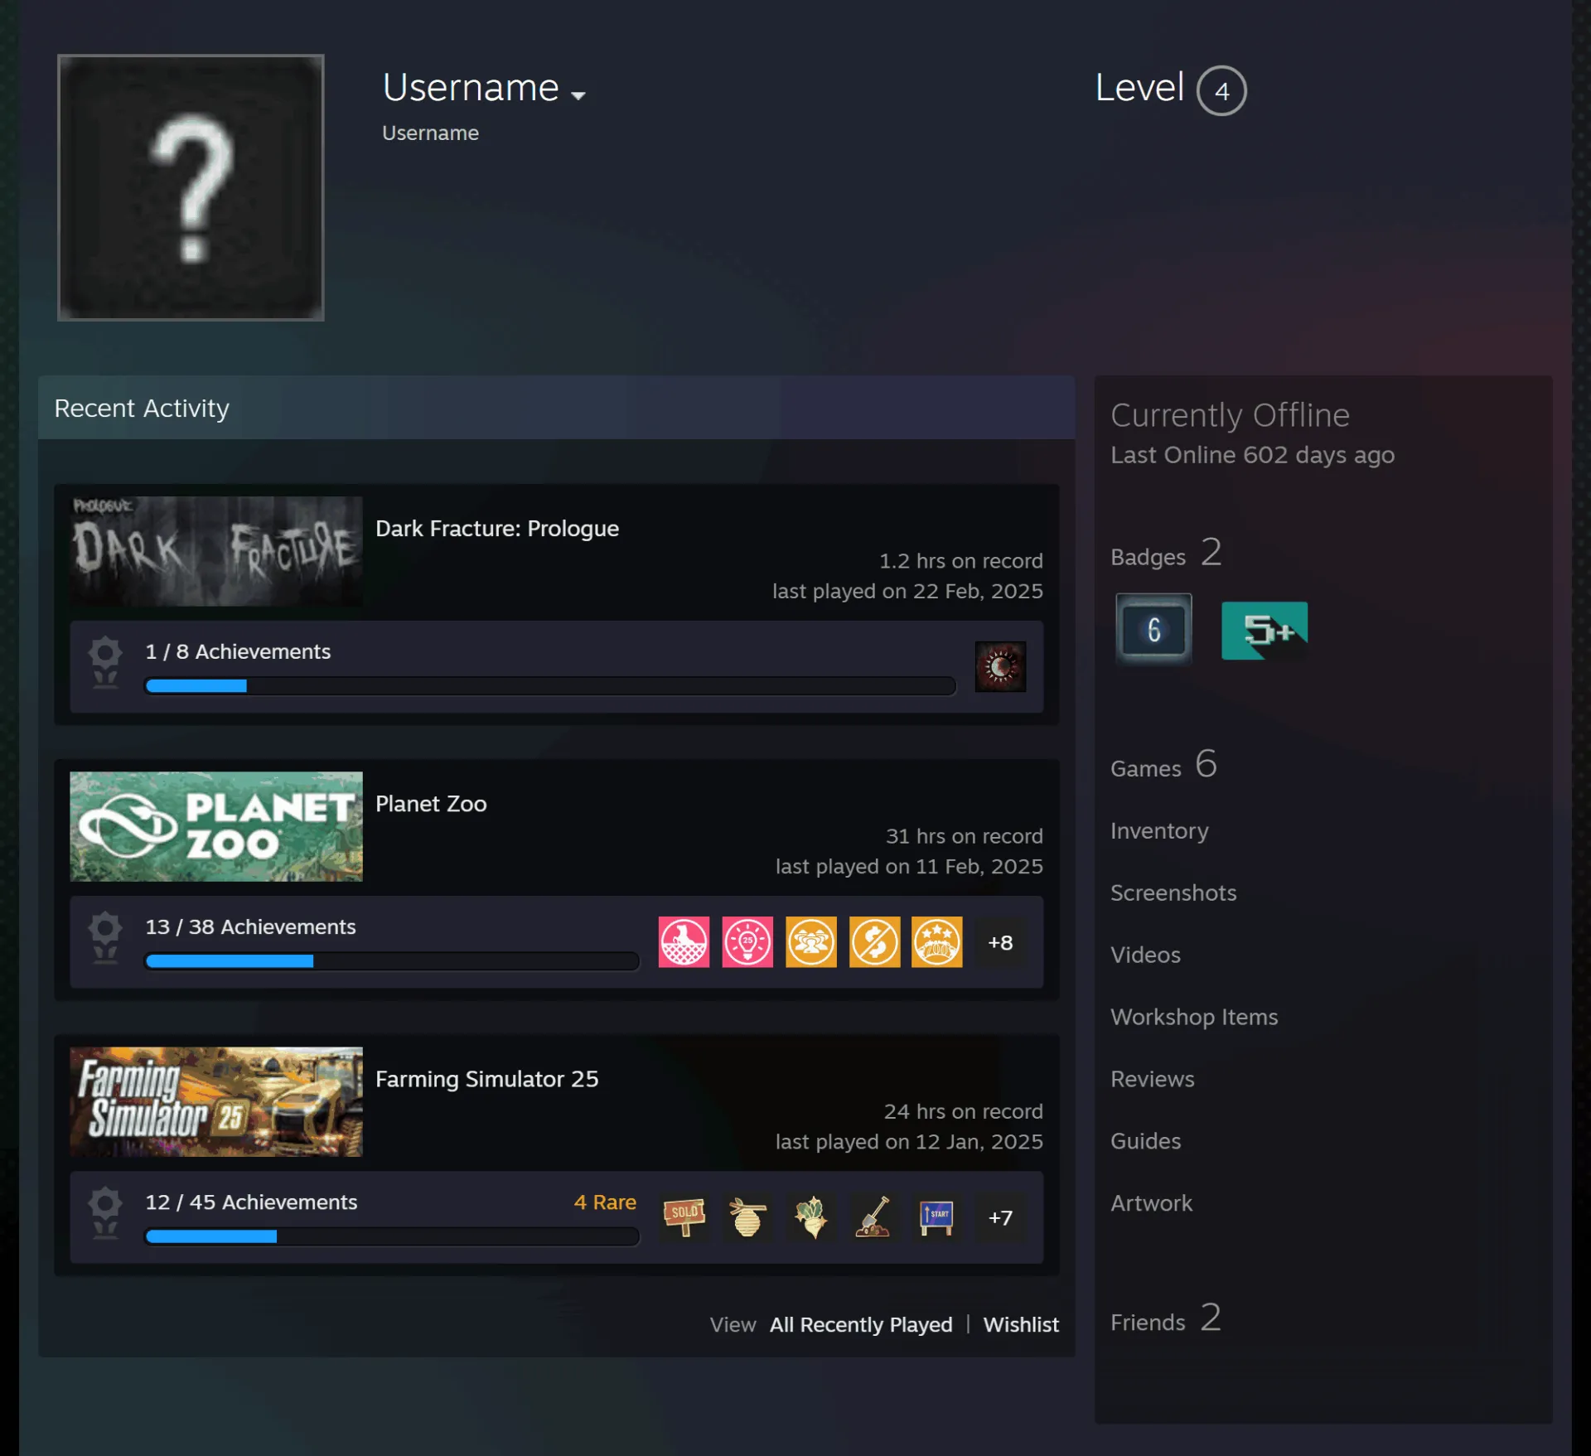Click the orange starred Planet Zoo achievement
The width and height of the screenshot is (1591, 1456).
937,942
